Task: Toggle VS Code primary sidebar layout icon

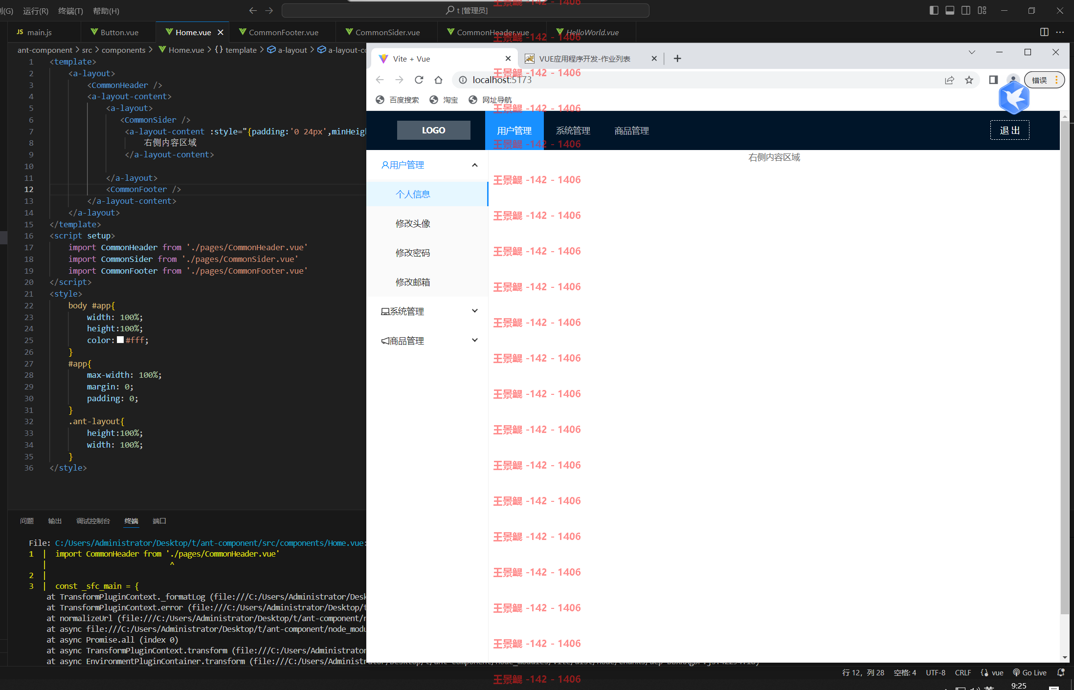Action: (x=934, y=10)
